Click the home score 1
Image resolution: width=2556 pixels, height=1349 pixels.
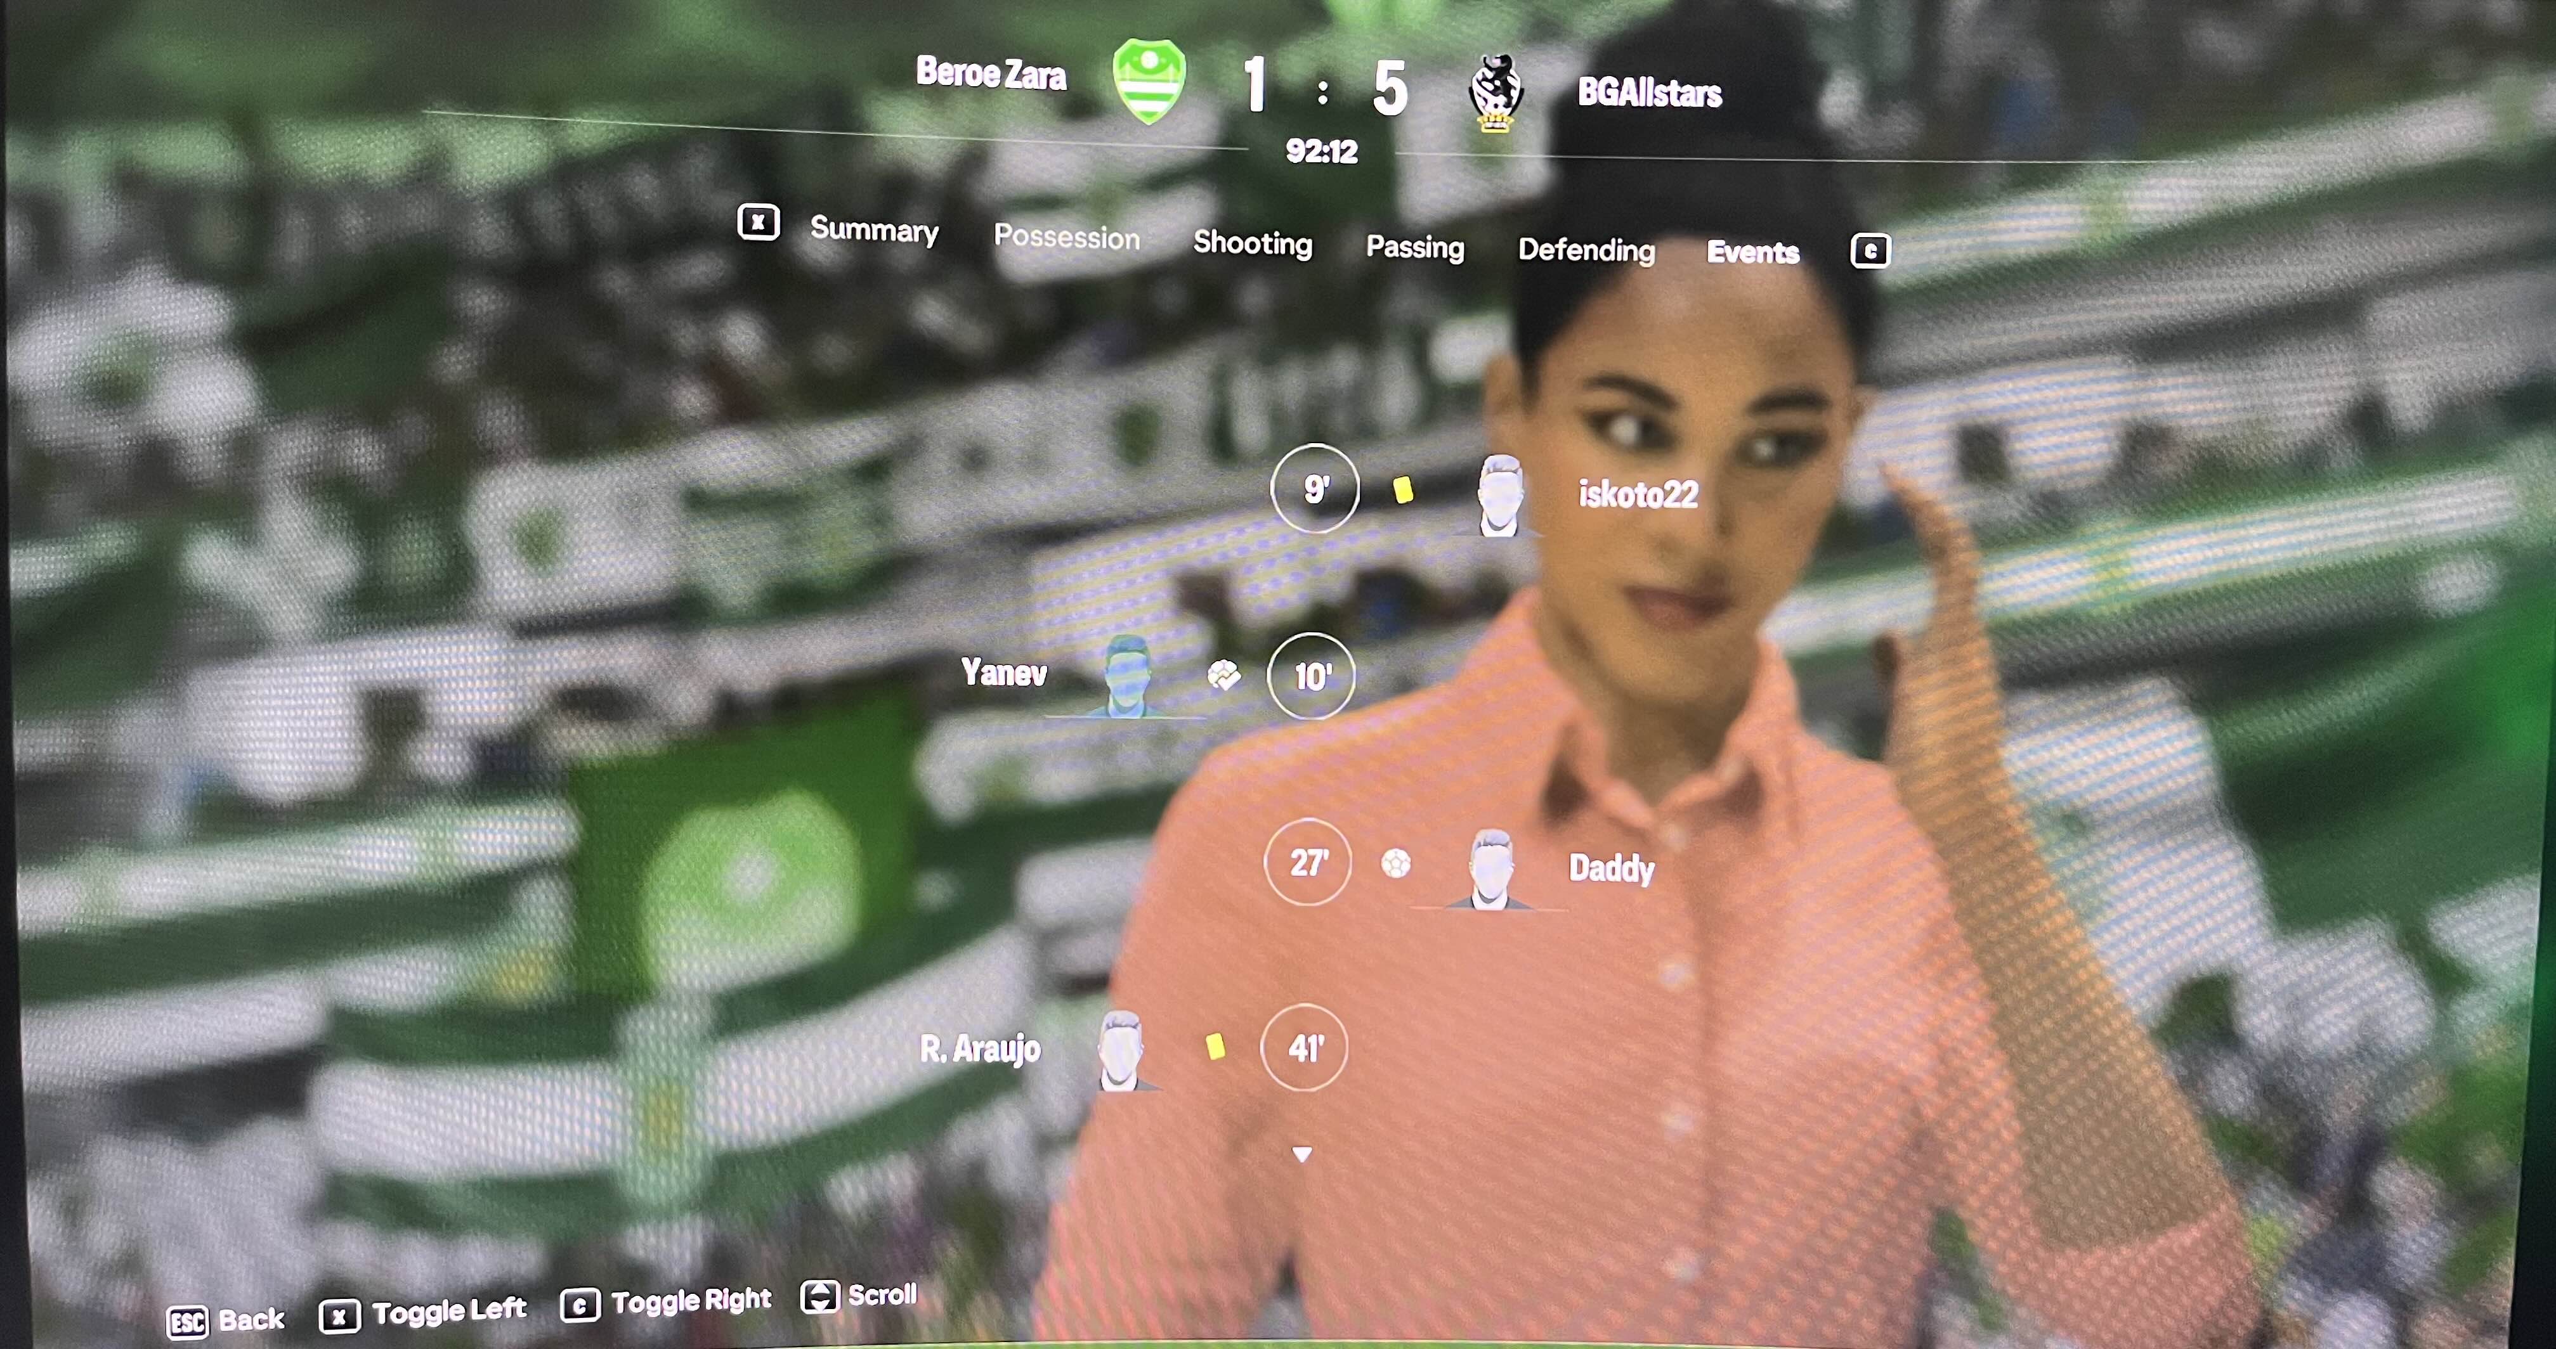point(1255,83)
